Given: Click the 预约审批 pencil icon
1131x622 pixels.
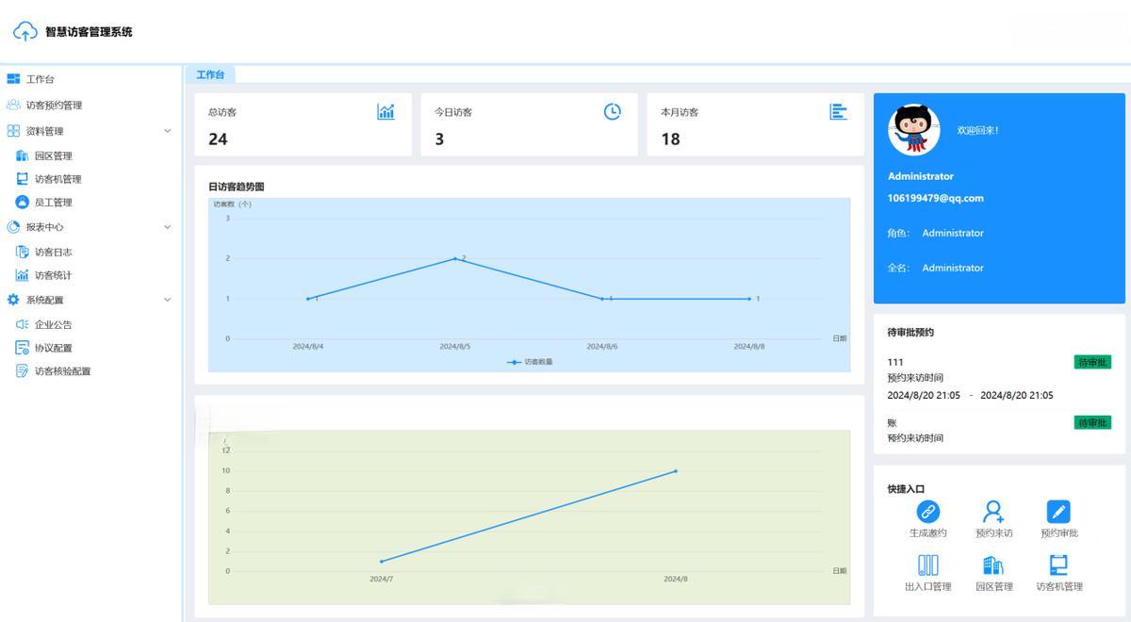Looking at the screenshot, I should point(1058,512).
